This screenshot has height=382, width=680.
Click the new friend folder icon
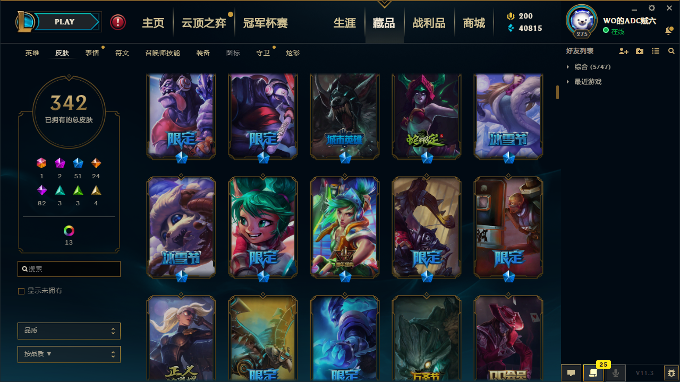click(640, 51)
